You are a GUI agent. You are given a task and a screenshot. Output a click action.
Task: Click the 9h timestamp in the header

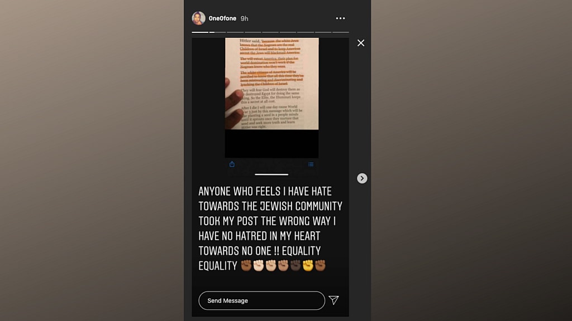pyautogui.click(x=245, y=18)
